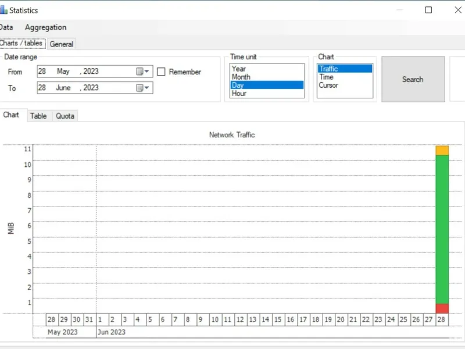Click the red segment at bar bottom

[x=442, y=308]
